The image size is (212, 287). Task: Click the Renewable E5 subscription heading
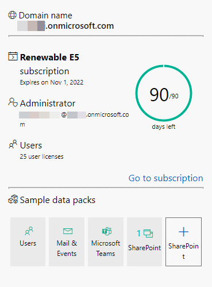49,64
